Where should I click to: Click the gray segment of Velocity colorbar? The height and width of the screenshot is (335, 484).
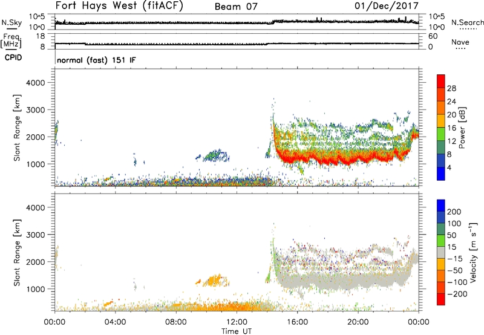(x=441, y=252)
